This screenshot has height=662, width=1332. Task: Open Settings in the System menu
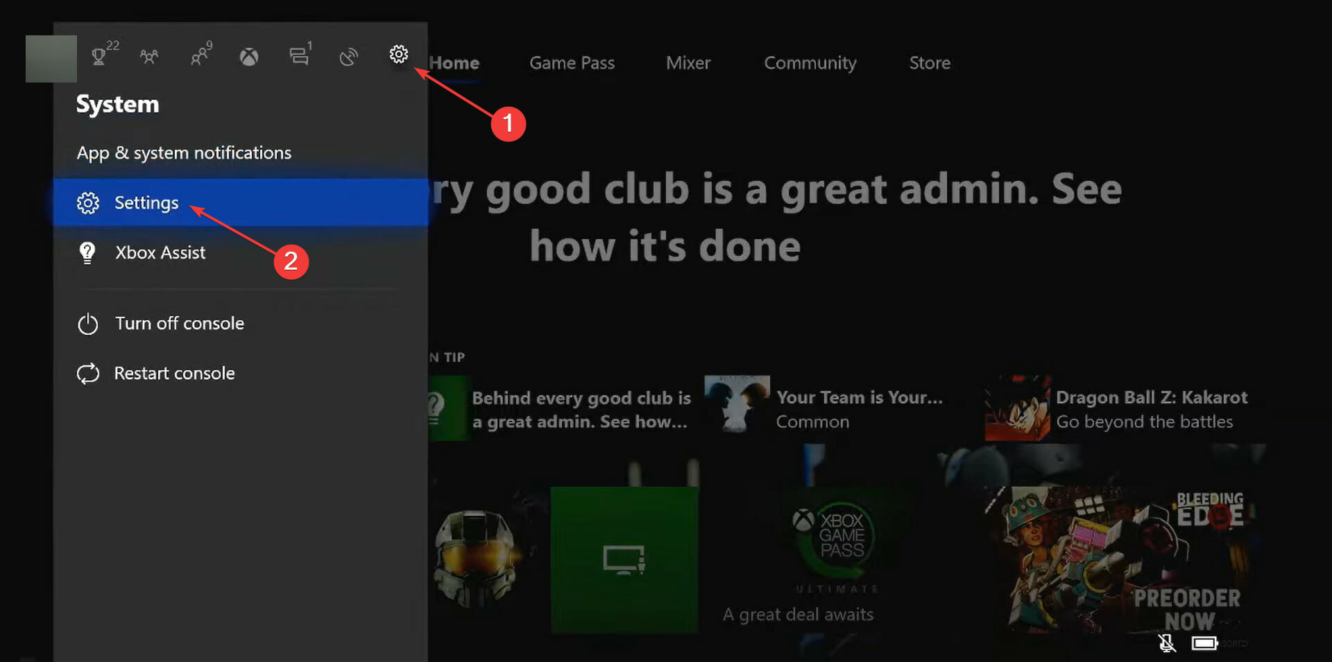(240, 202)
